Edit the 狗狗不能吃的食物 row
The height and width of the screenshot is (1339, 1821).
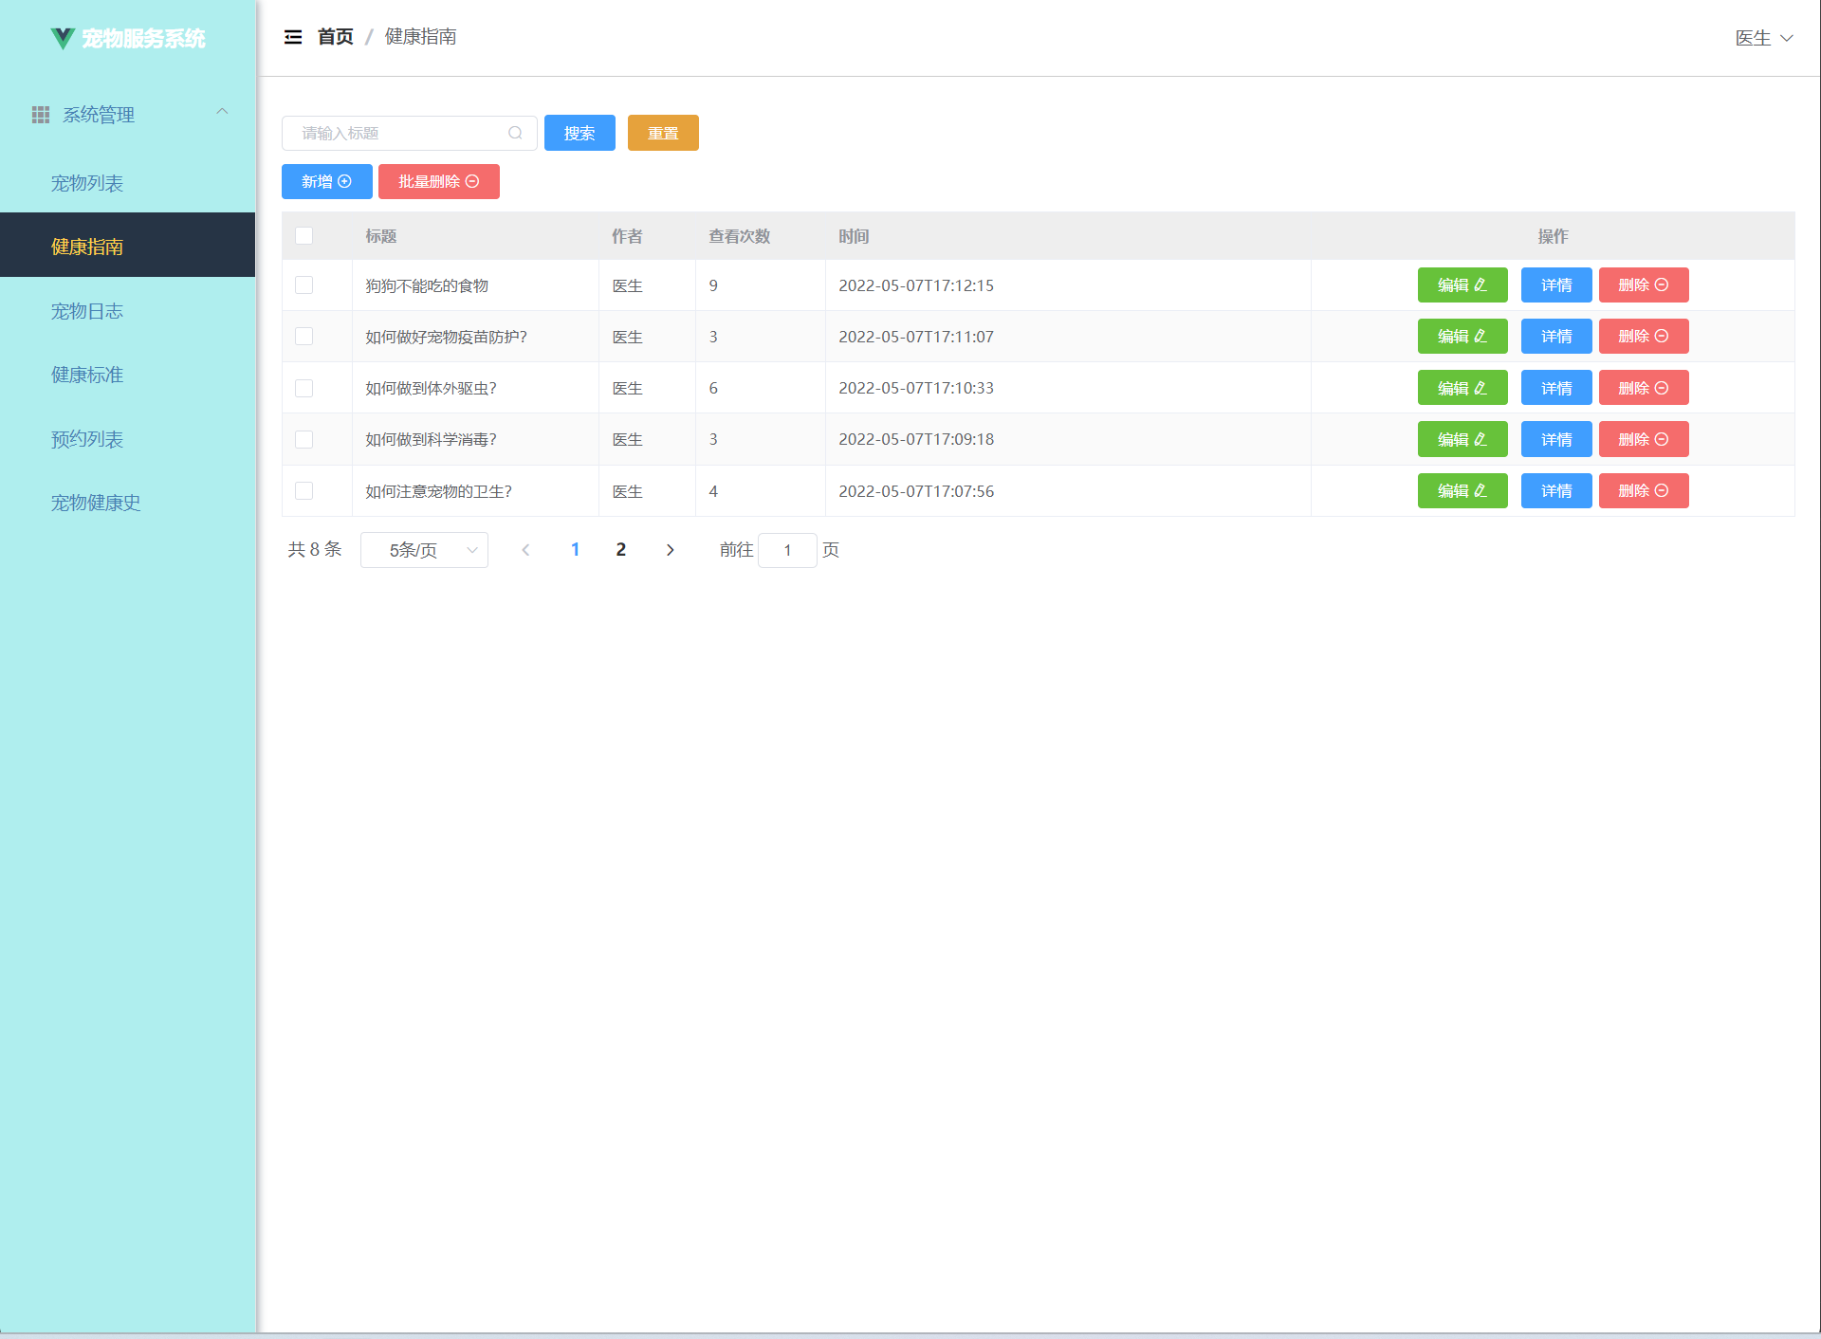click(x=1462, y=285)
